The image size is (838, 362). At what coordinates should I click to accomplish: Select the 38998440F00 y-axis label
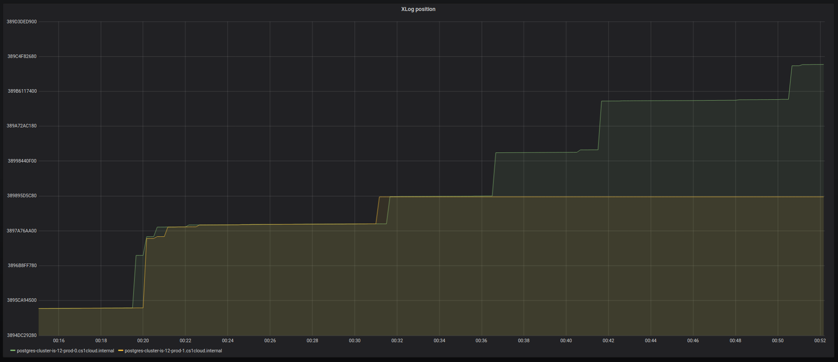[22, 161]
